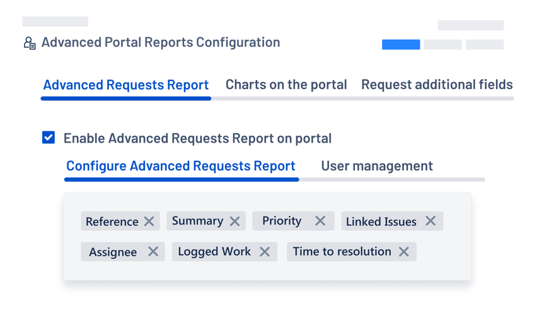Viewport: 549px width, 313px height.
Task: Click the portal configuration icon beside title
Action: point(29,43)
